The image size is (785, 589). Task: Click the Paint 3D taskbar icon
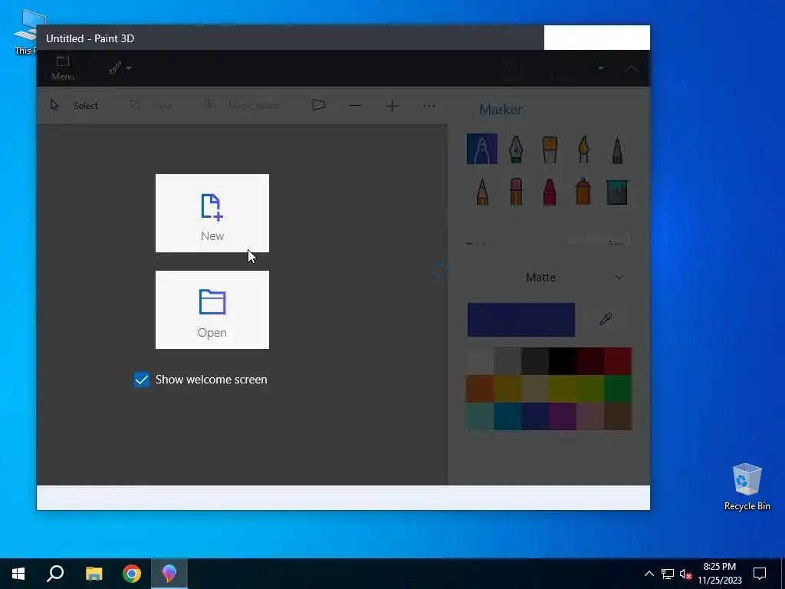[x=169, y=574]
